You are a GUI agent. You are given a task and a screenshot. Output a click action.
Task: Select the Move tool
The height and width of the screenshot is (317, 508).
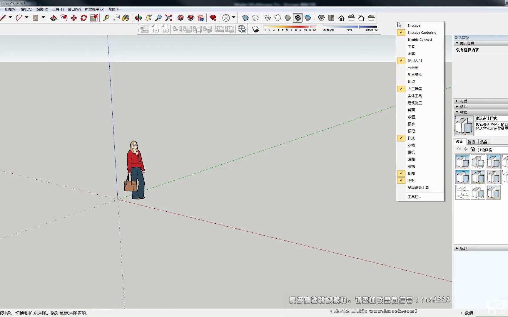73,18
